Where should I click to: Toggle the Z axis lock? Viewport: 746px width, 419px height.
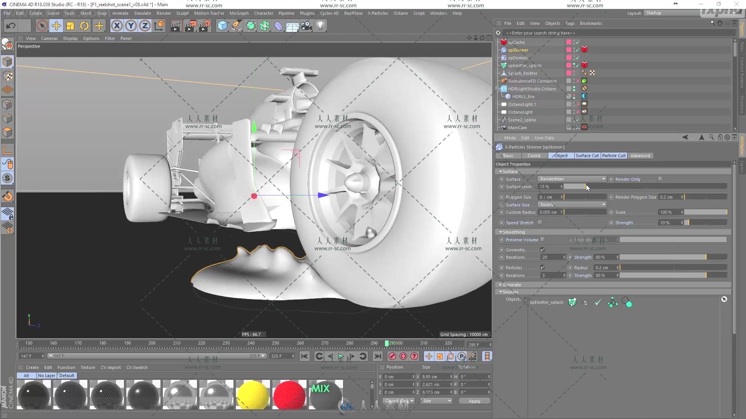point(145,26)
